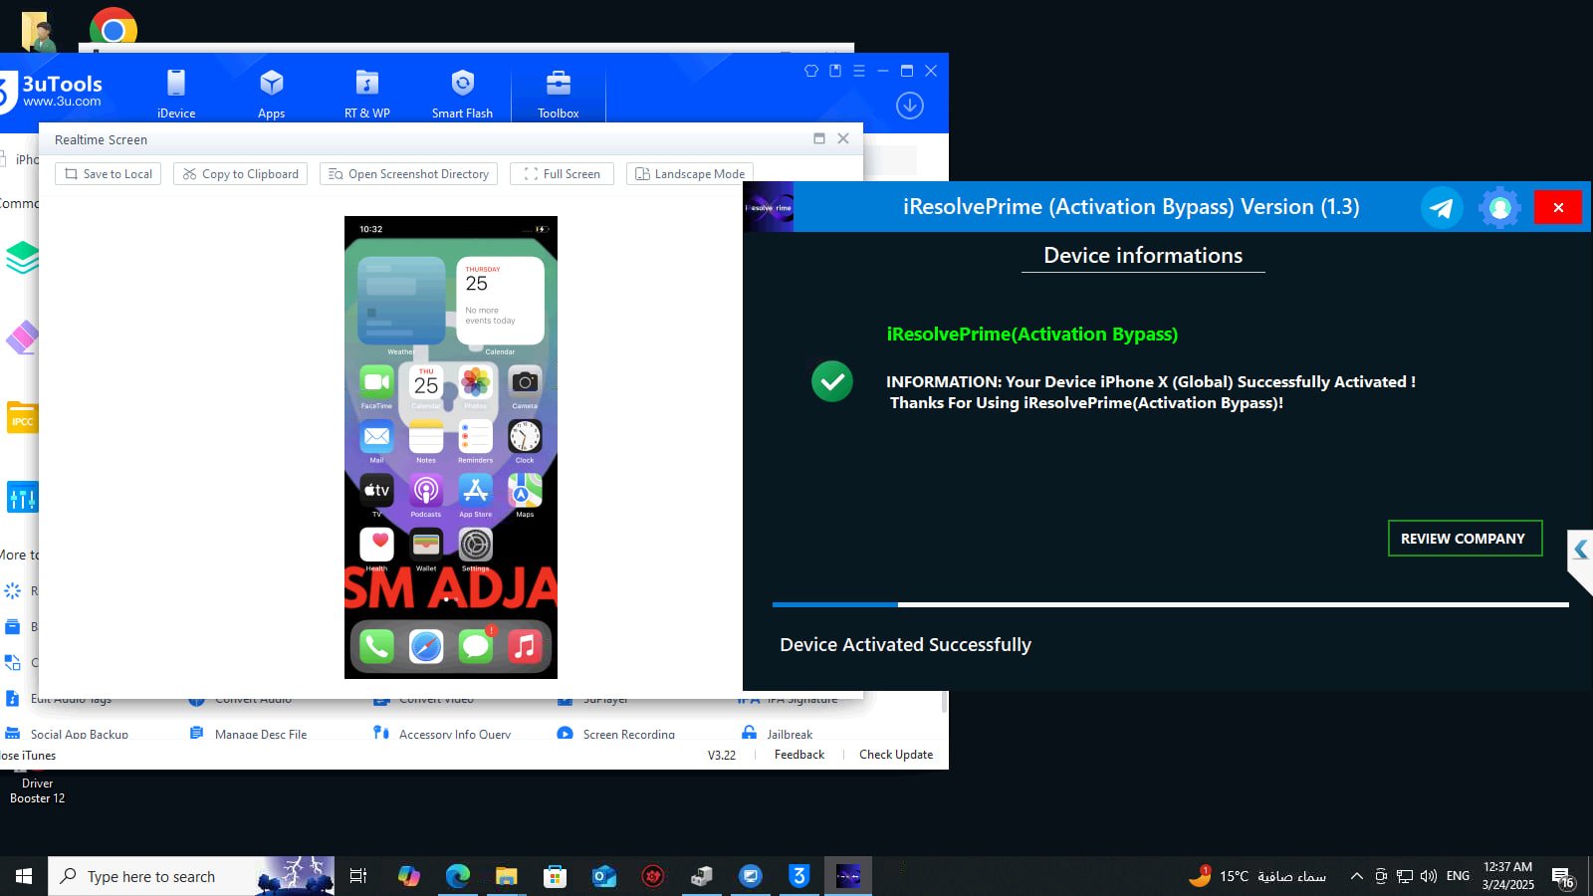Image resolution: width=1593 pixels, height=896 pixels.
Task: Select the Toolbox tab in 3uTools
Action: coord(559,95)
